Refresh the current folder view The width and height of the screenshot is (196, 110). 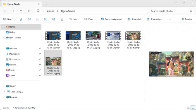(x=29, y=11)
